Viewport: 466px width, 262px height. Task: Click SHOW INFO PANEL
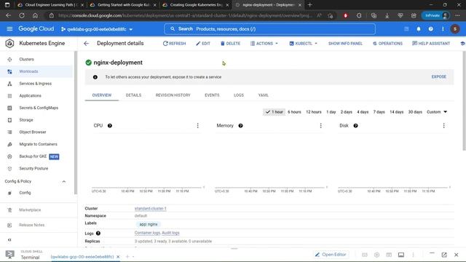pyautogui.click(x=345, y=44)
